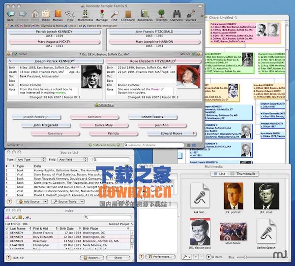
Task: Open Multimedia from the main toolbar
Action: click(85, 14)
